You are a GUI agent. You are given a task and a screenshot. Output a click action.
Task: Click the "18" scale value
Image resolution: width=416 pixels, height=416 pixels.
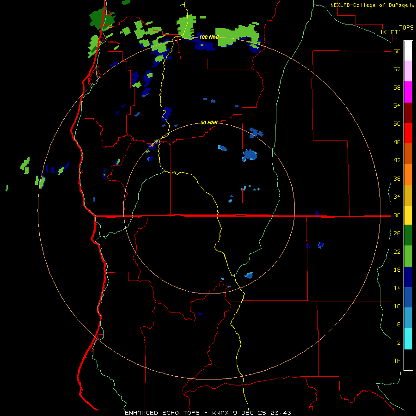pyautogui.click(x=397, y=270)
